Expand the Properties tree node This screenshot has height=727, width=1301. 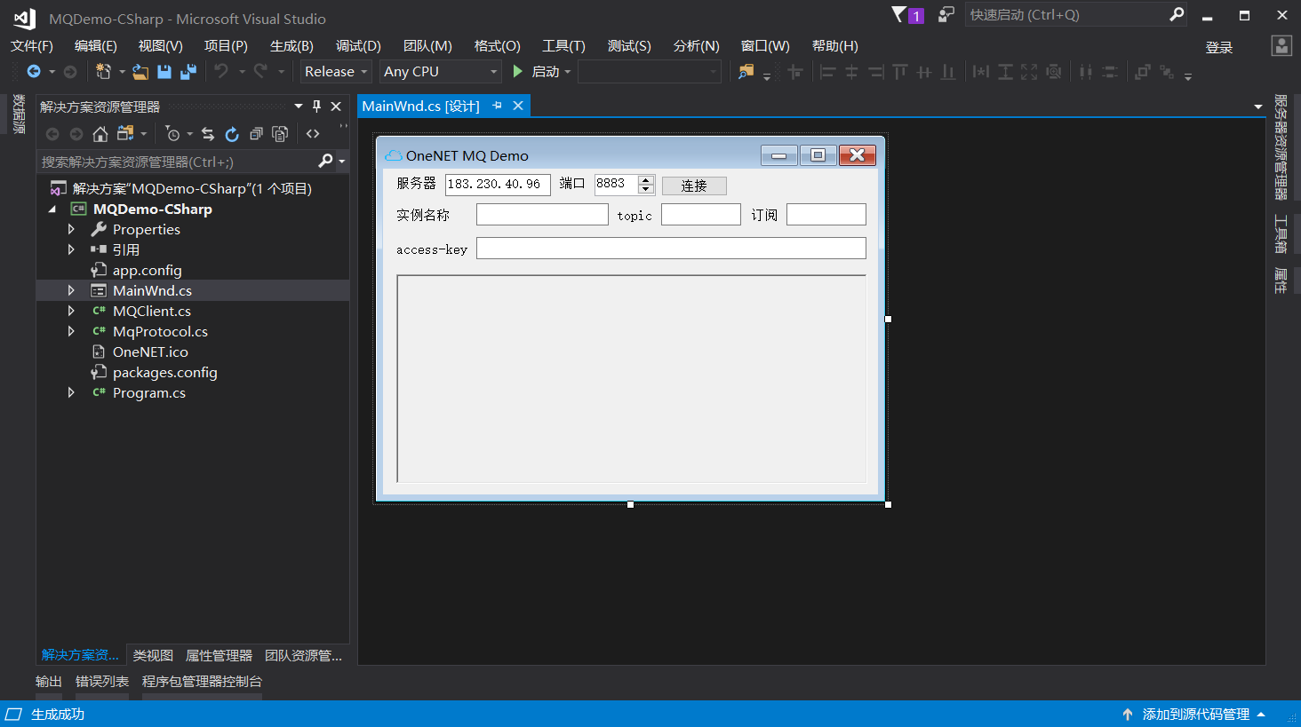[x=71, y=229]
